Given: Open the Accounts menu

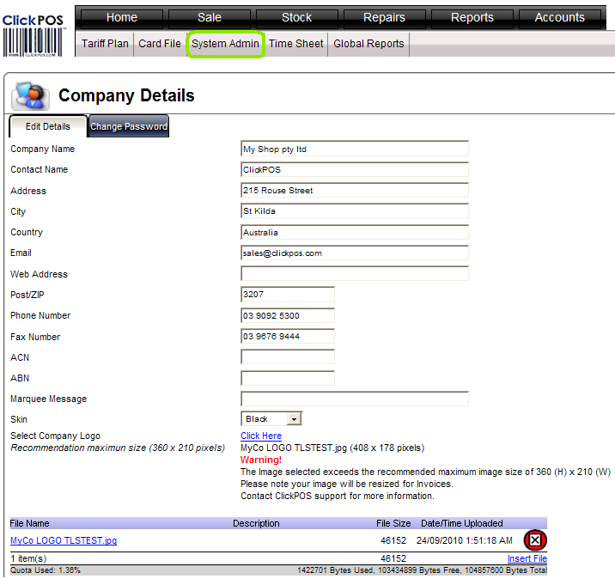Looking at the screenshot, I should point(560,18).
